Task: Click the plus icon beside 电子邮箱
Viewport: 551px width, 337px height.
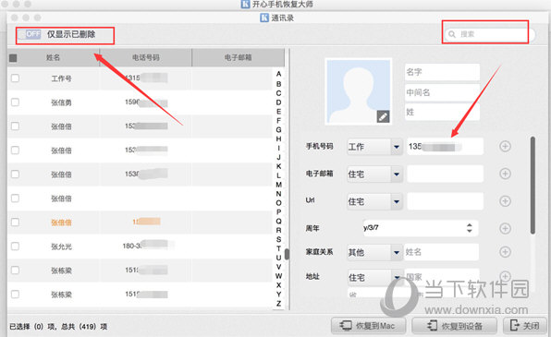Action: tap(506, 174)
